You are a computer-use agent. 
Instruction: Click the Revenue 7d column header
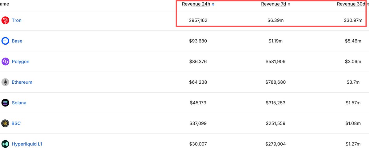tap(274, 4)
